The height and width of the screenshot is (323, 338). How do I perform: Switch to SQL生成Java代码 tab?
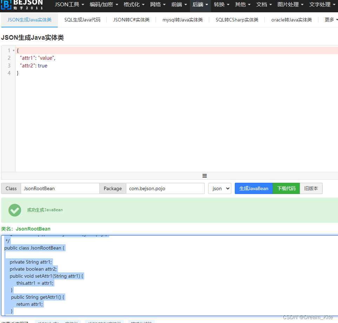(x=82, y=20)
